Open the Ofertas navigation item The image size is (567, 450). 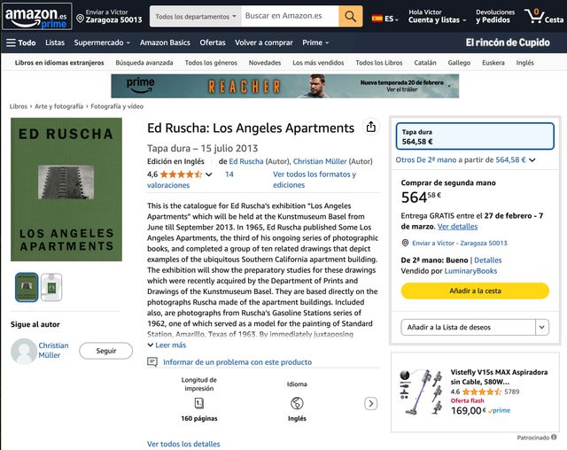point(213,43)
